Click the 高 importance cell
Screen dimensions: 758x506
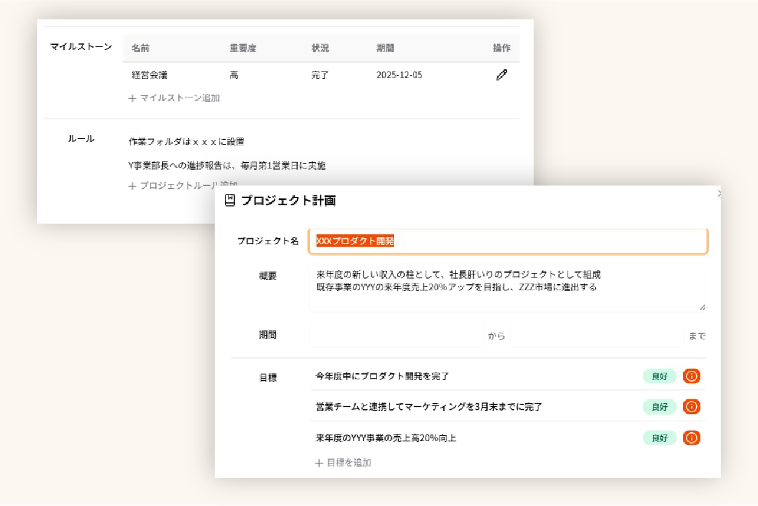(x=233, y=76)
